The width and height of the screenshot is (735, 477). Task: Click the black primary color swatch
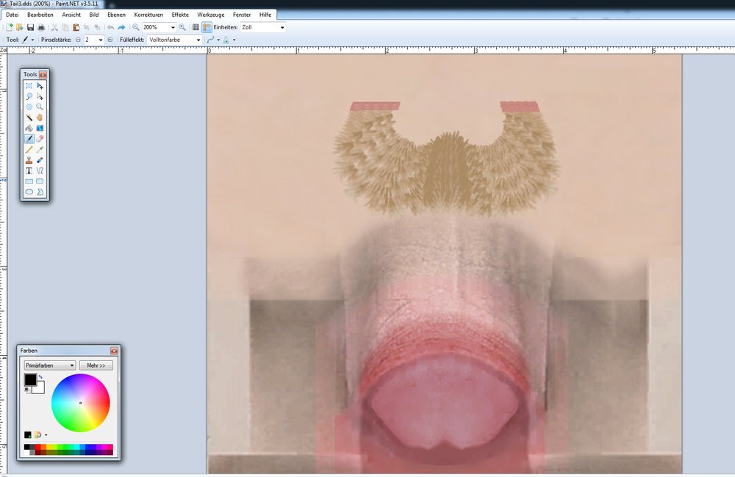(x=30, y=379)
